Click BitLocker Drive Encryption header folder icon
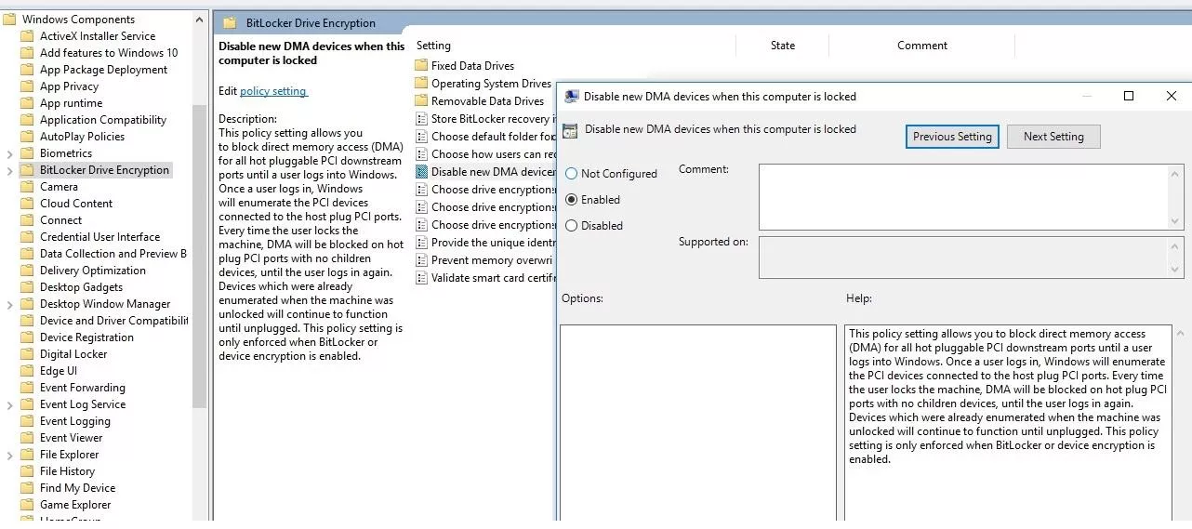 coord(229,23)
